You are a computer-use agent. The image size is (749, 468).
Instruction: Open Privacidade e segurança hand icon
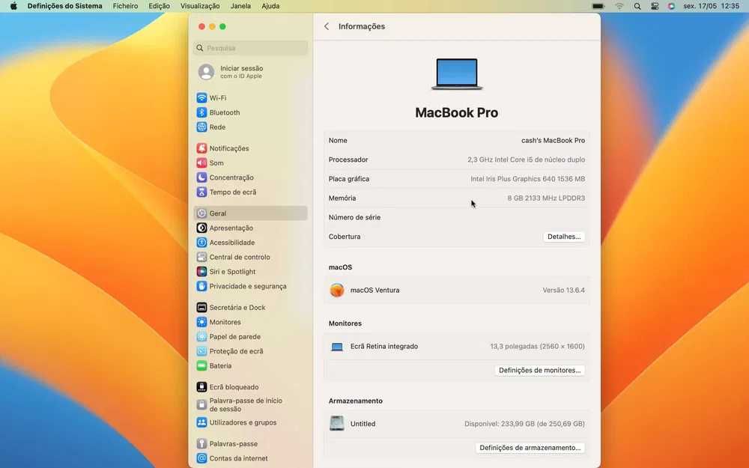tap(201, 286)
